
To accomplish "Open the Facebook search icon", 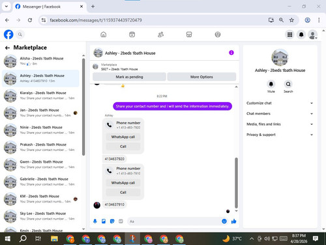I will (20, 35).
